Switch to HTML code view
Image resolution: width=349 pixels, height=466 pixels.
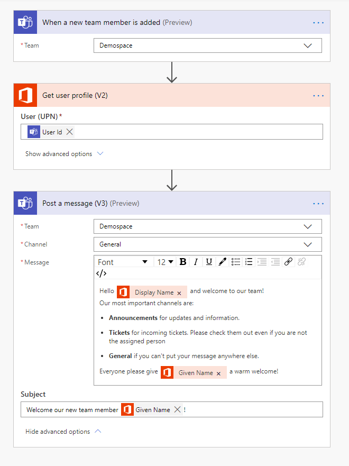coord(101,273)
